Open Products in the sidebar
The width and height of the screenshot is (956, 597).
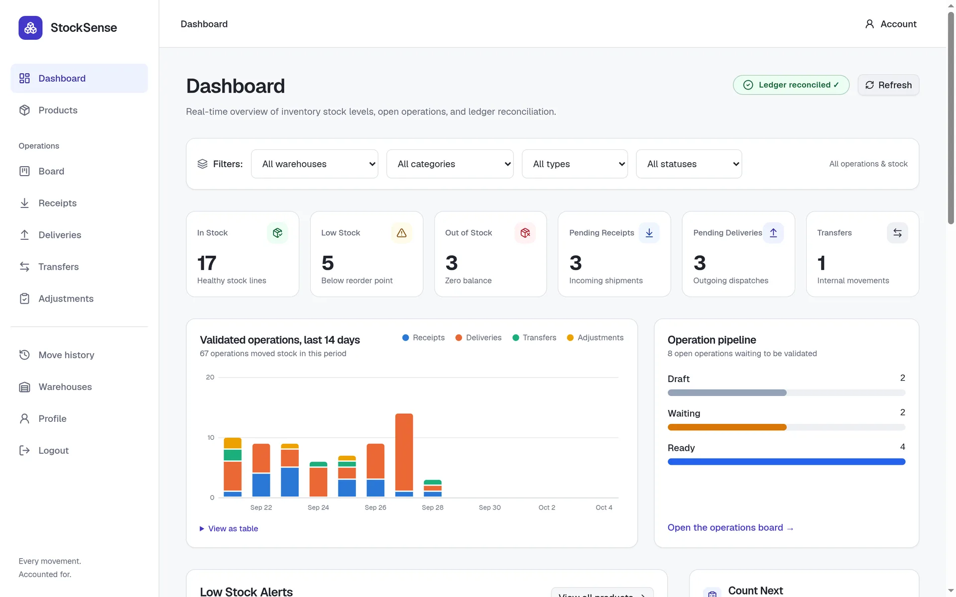coord(79,110)
